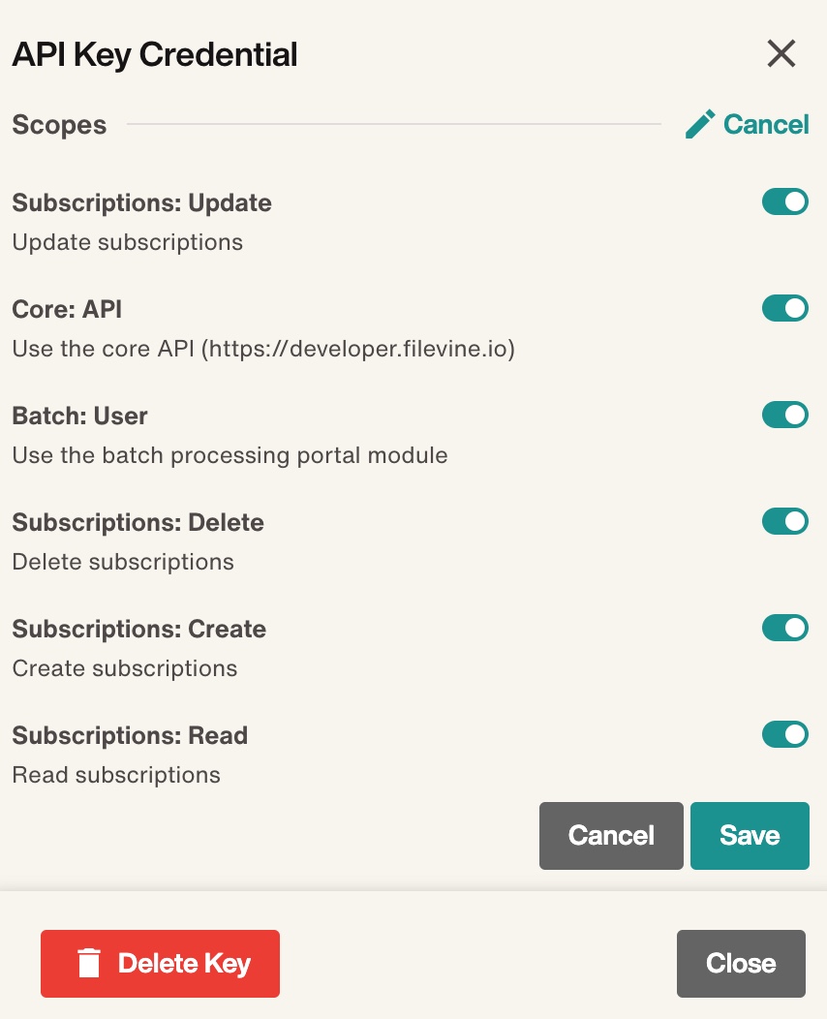
Task: Click the red Delete Key button label
Action: click(x=184, y=964)
